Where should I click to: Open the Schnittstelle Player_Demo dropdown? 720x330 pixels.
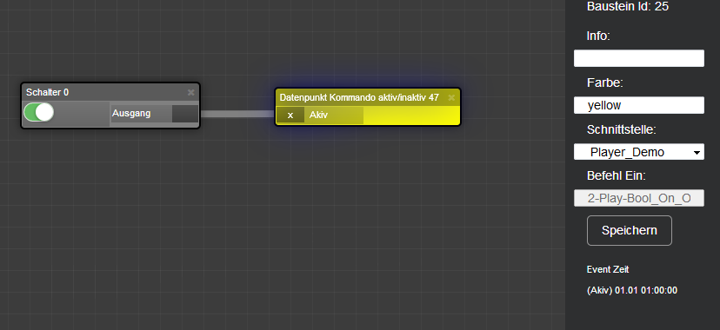(x=639, y=152)
